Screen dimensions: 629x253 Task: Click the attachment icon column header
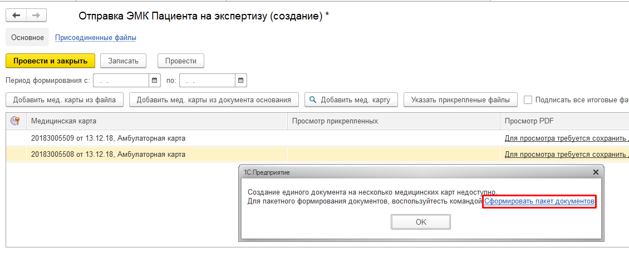[x=15, y=121]
